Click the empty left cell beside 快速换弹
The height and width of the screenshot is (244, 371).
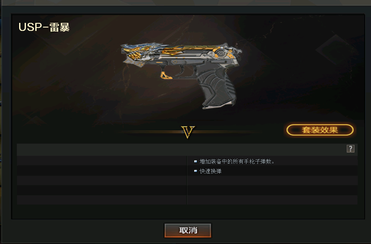click(102, 171)
